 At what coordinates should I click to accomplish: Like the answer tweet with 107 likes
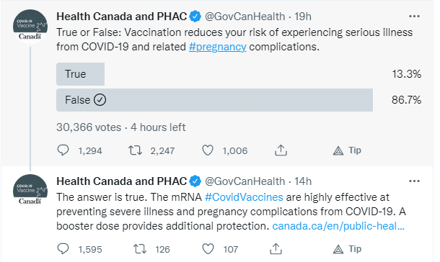(x=208, y=248)
